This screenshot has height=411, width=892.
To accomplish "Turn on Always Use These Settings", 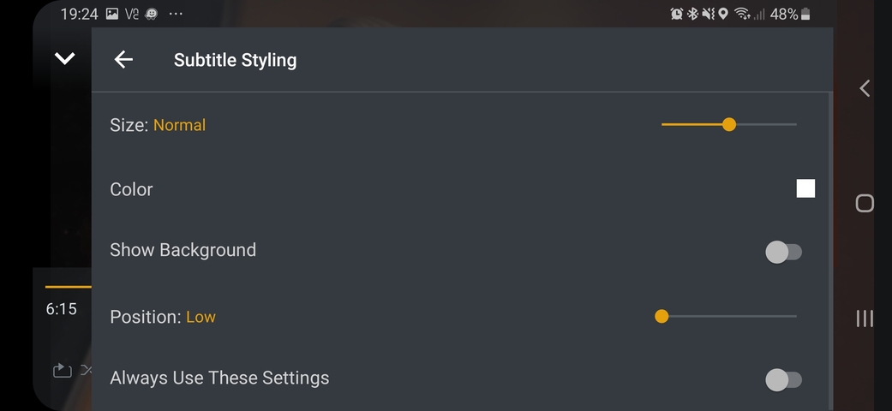I will 783,379.
